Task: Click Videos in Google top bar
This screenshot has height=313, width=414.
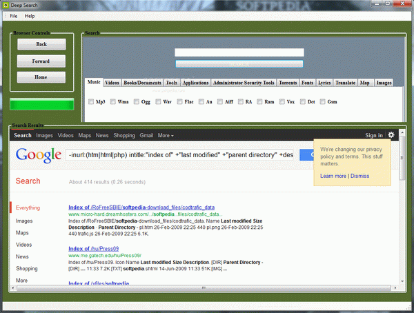Action: 66,135
